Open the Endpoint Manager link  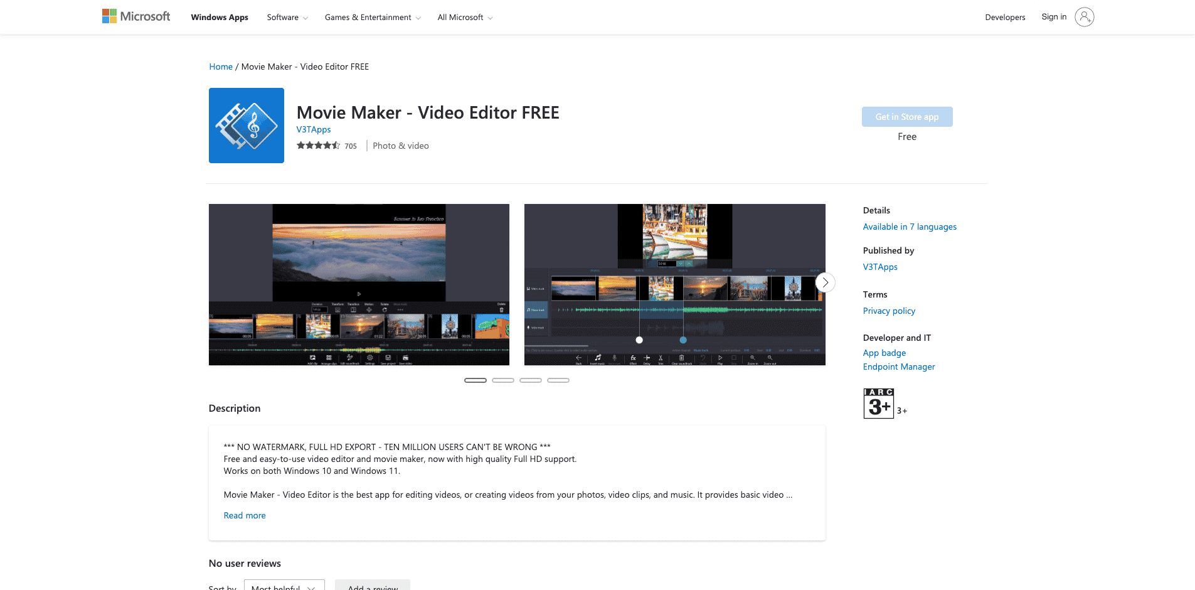(899, 367)
